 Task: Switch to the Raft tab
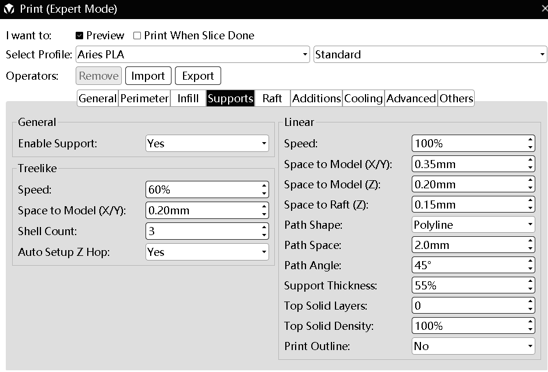point(272,98)
